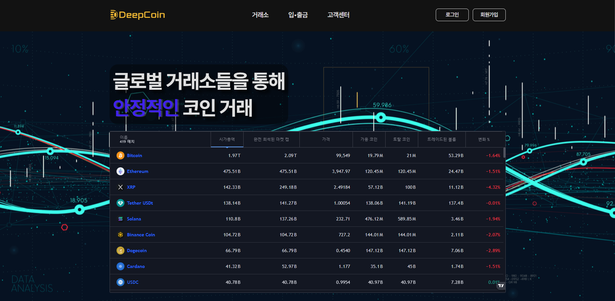The width and height of the screenshot is (615, 301).
Task: Sort table by 토탈 코인 column
Action: [x=402, y=139]
